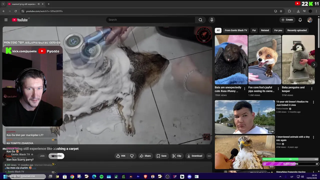Open the Bats are unexpectedly cute thumbnail

click(231, 59)
